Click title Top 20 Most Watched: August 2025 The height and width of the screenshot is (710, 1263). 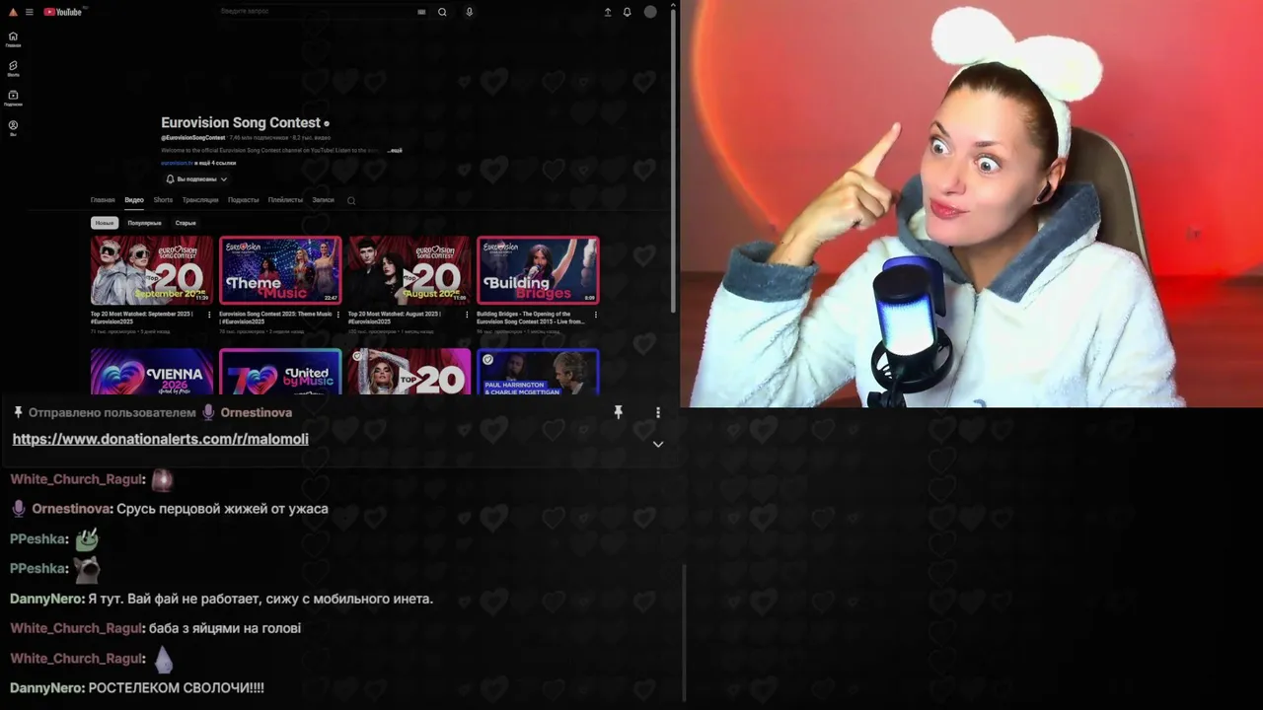(397, 318)
